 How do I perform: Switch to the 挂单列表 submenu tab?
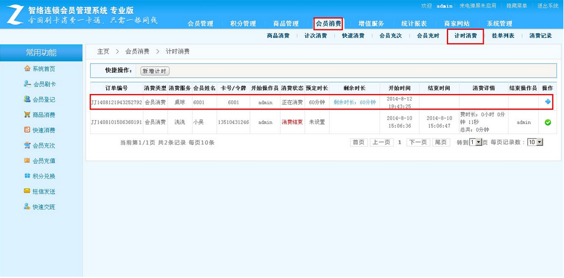503,36
